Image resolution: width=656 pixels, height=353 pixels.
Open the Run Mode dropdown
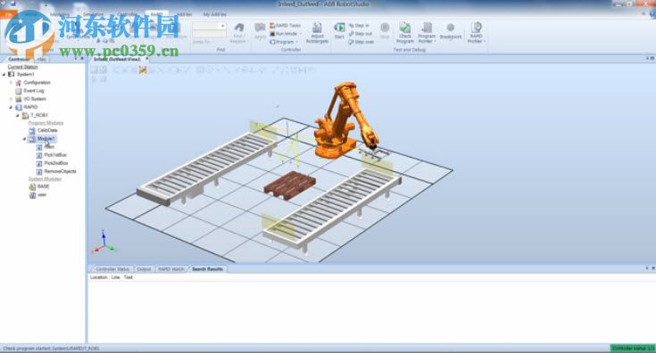286,33
